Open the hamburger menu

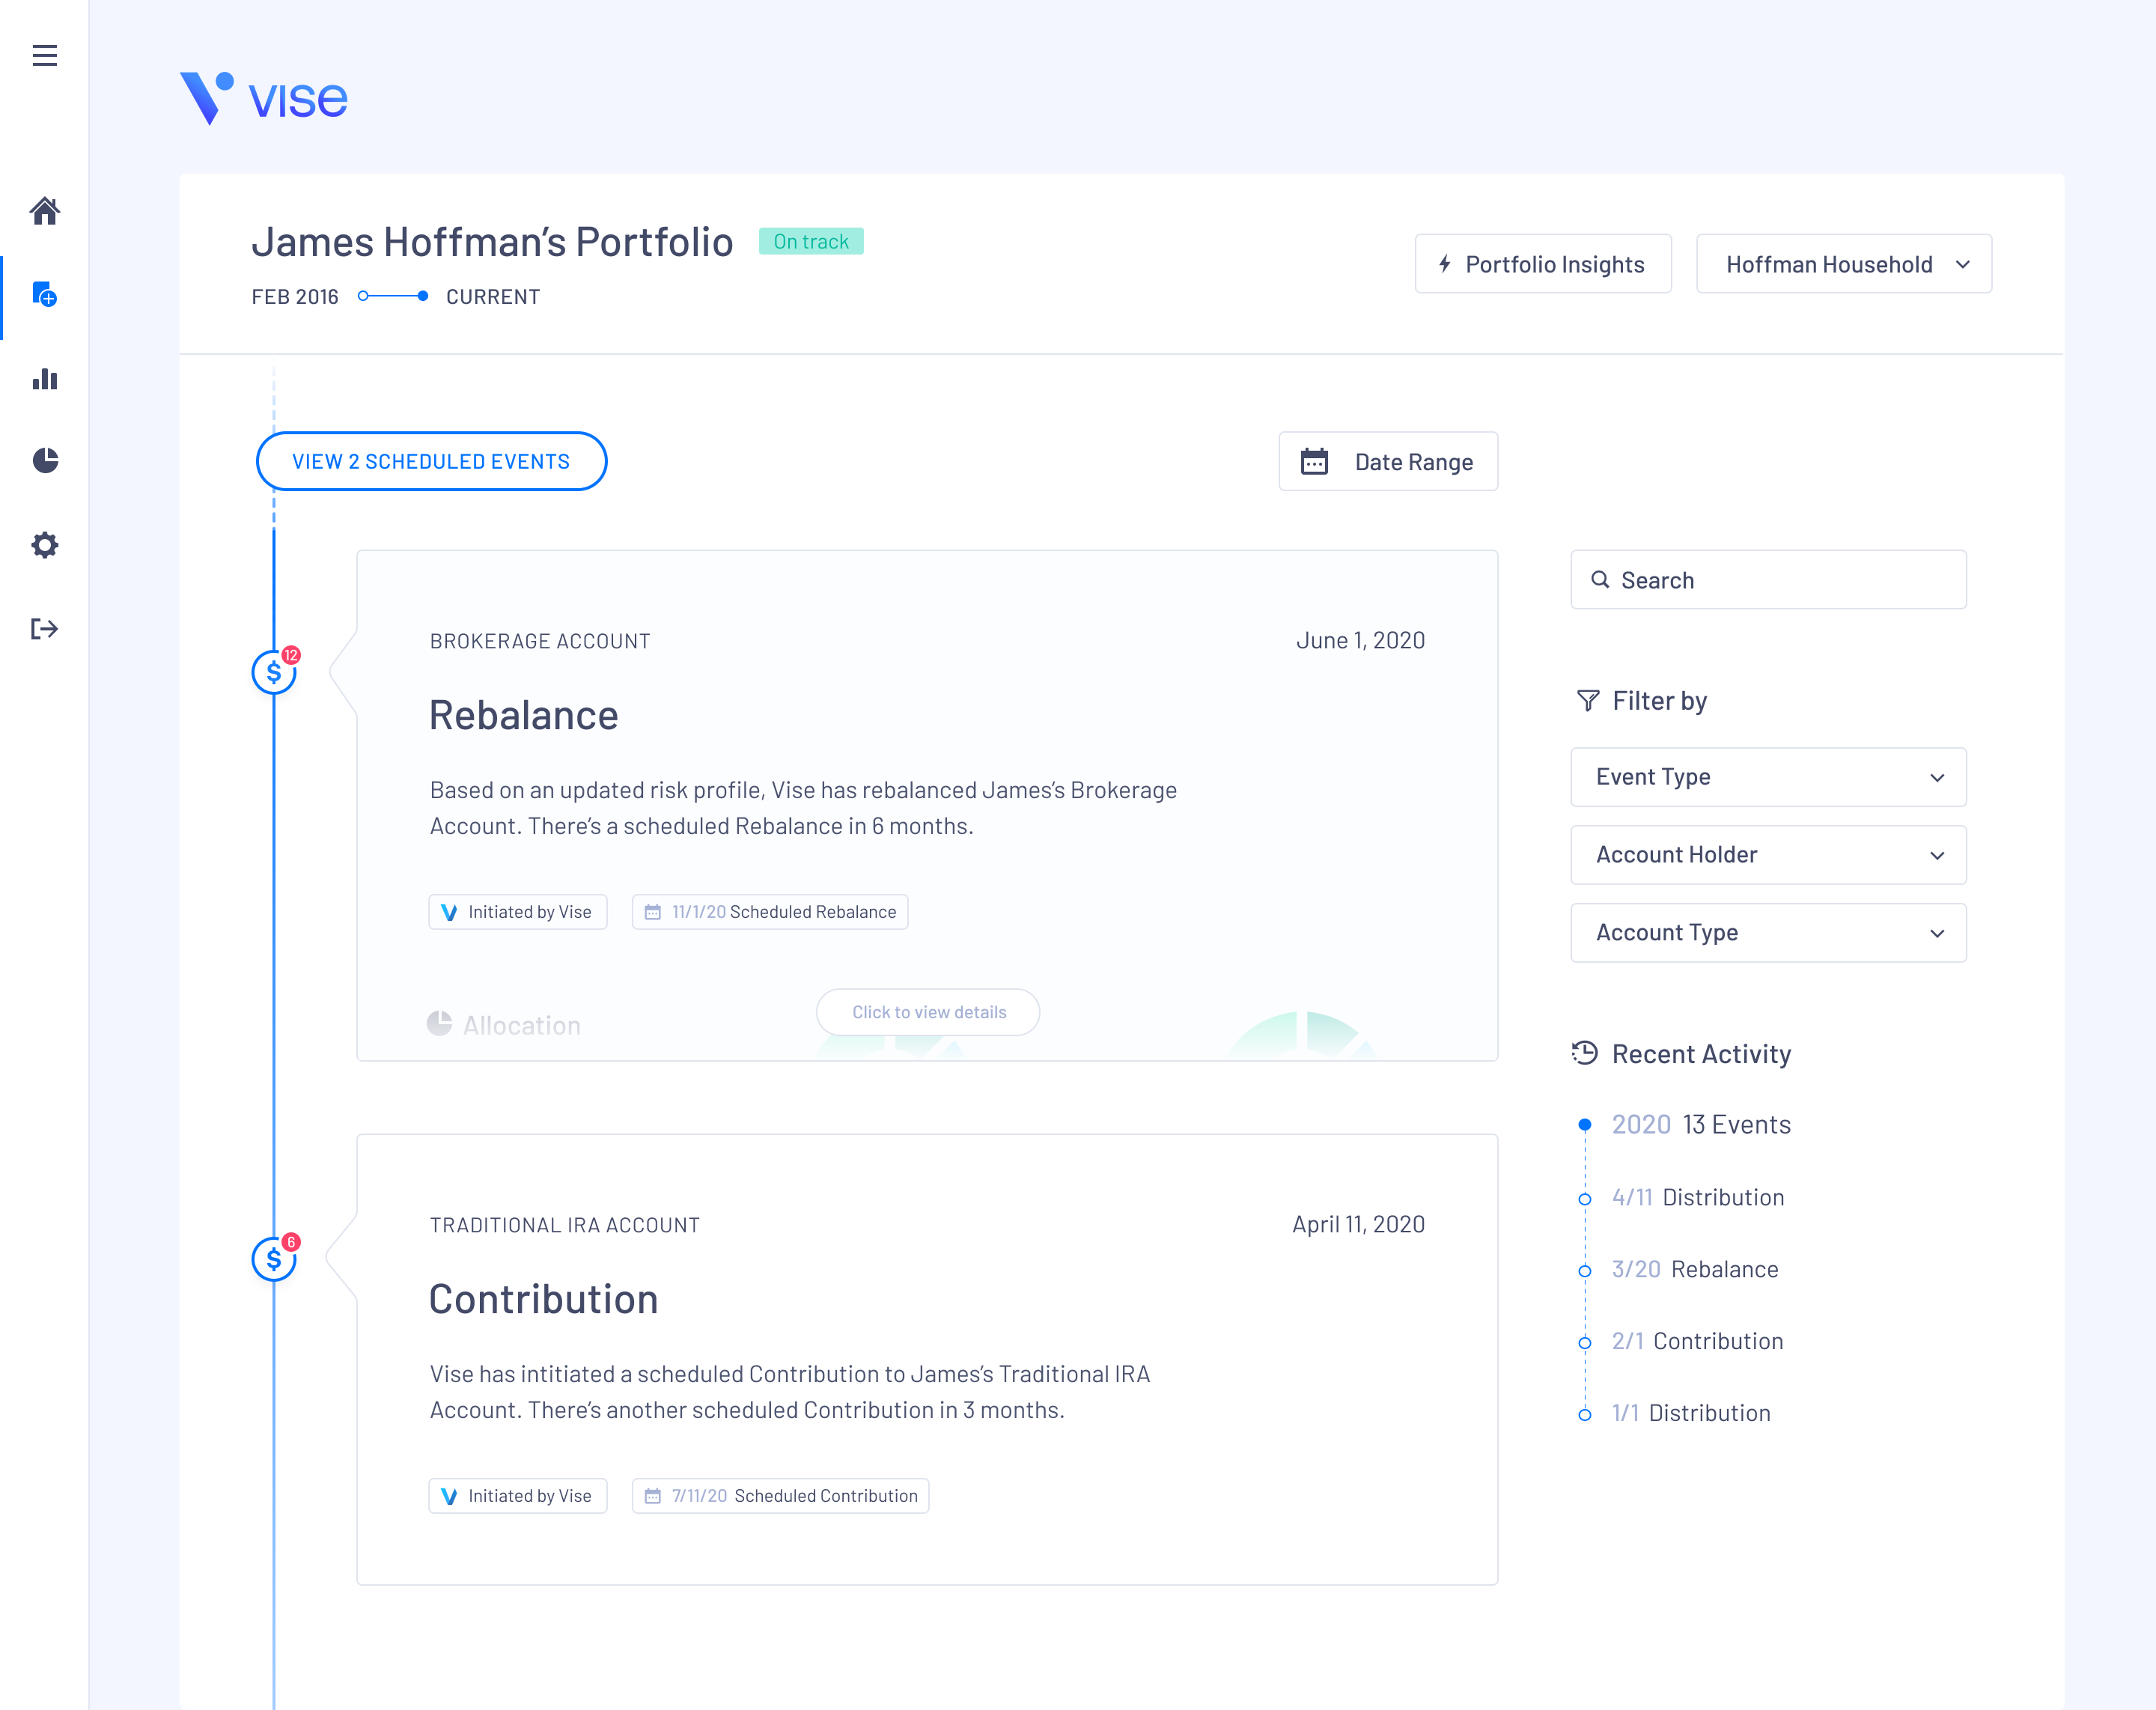(x=44, y=55)
